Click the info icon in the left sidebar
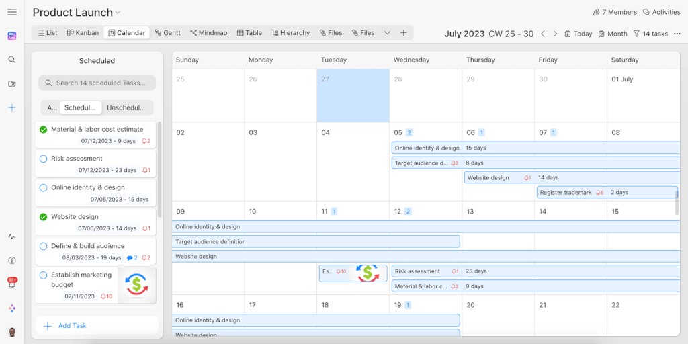688x344 pixels. [11, 260]
